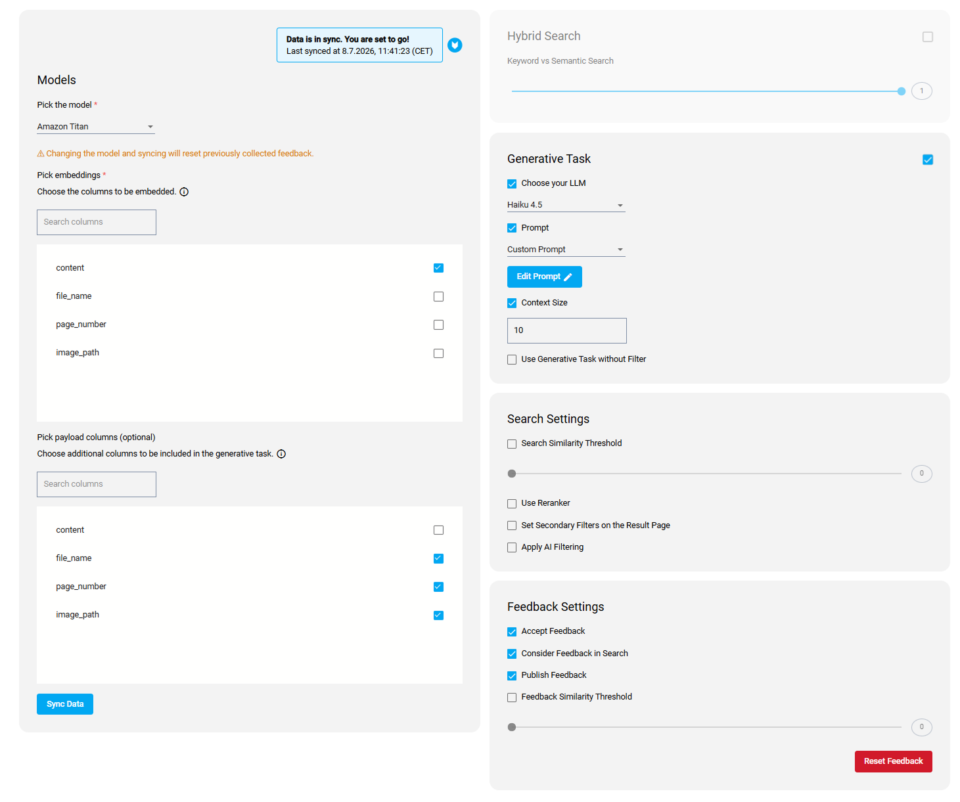The image size is (960, 802).
Task: Click the 'Data is in sync' status banner
Action: (x=359, y=45)
